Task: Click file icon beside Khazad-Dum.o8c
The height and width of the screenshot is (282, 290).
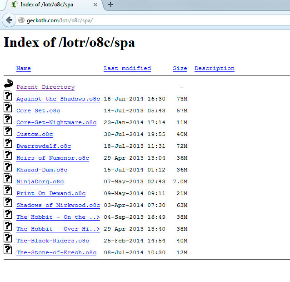Action: coord(8,166)
